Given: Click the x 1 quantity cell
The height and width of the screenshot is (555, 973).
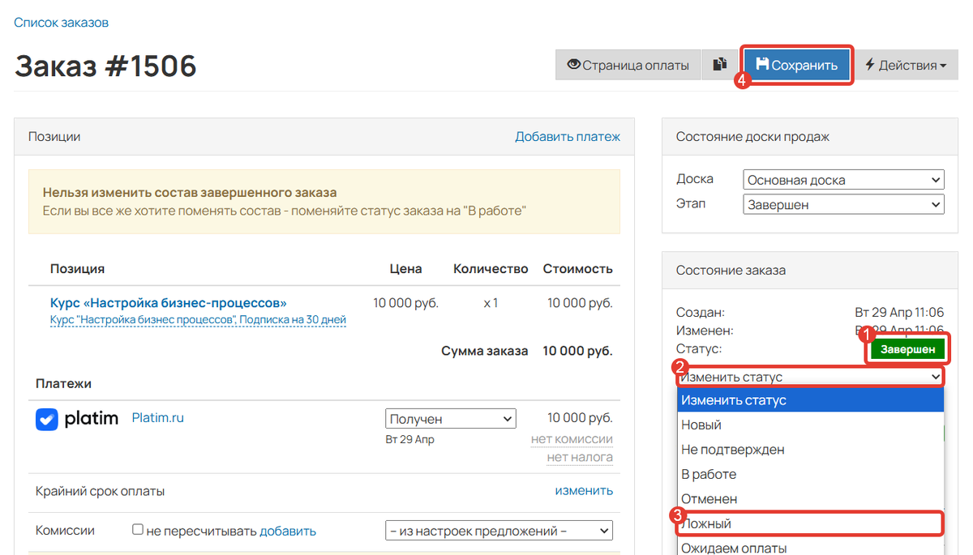Looking at the screenshot, I should pyautogui.click(x=491, y=303).
